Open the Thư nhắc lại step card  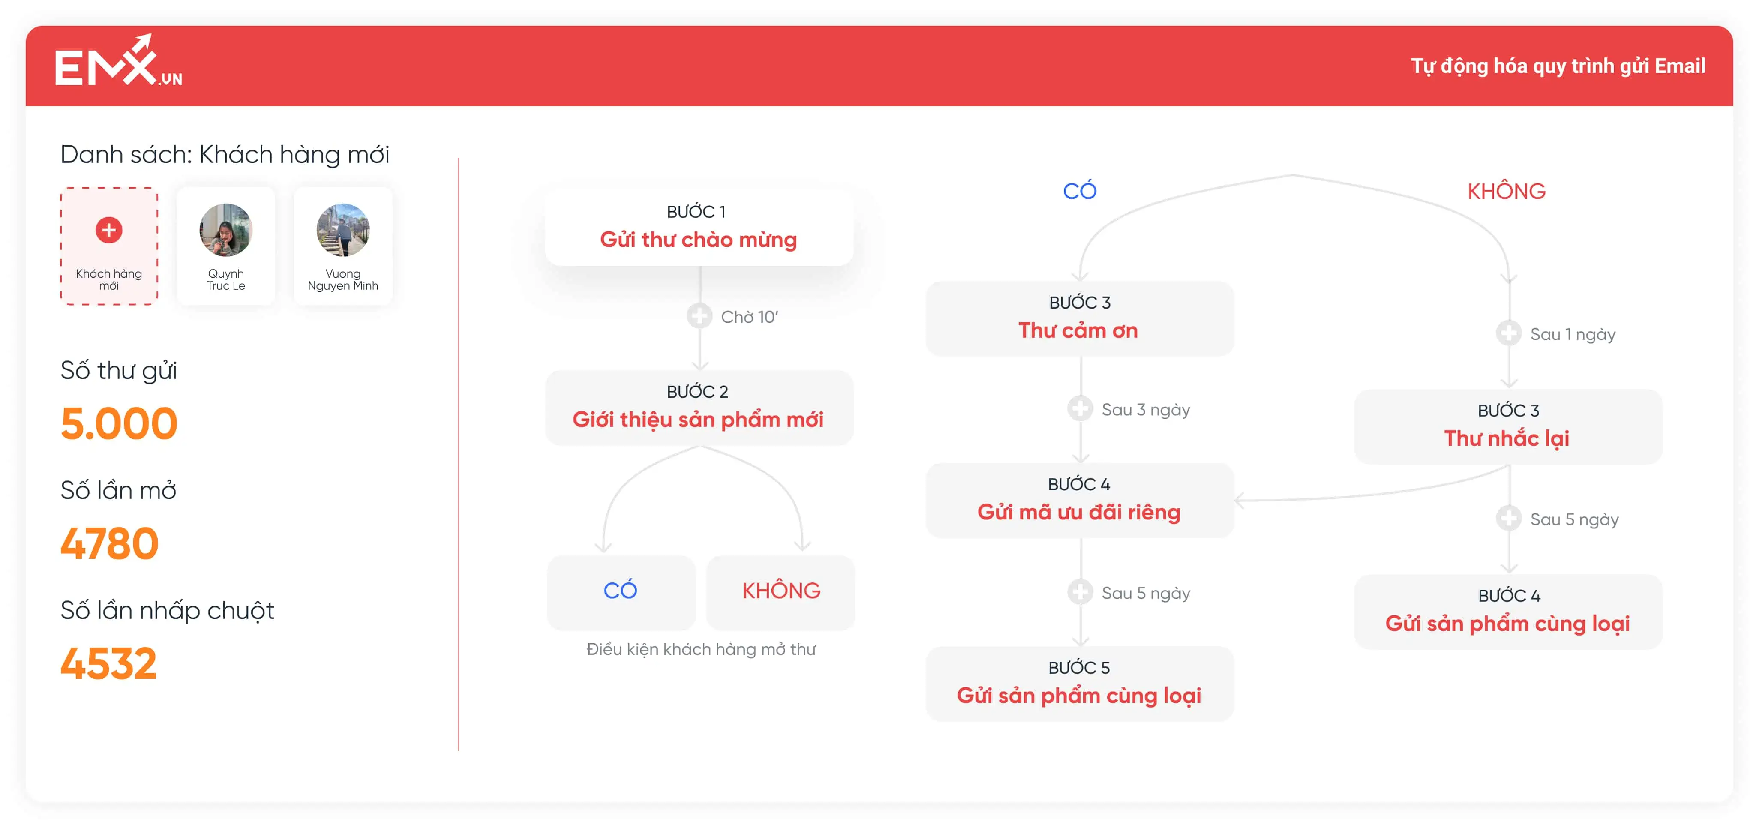coord(1508,426)
